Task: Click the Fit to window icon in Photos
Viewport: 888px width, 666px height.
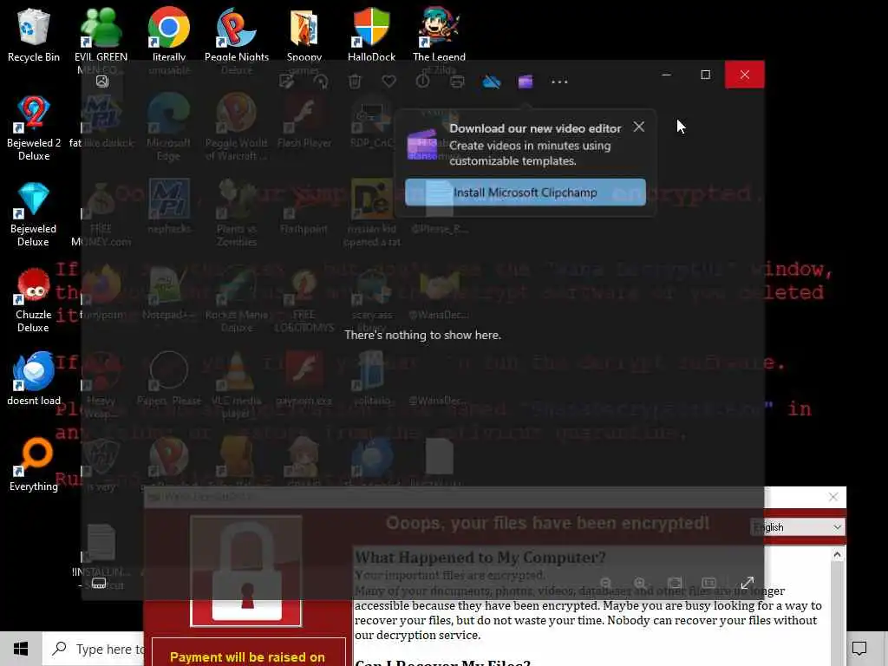Action: [x=675, y=583]
